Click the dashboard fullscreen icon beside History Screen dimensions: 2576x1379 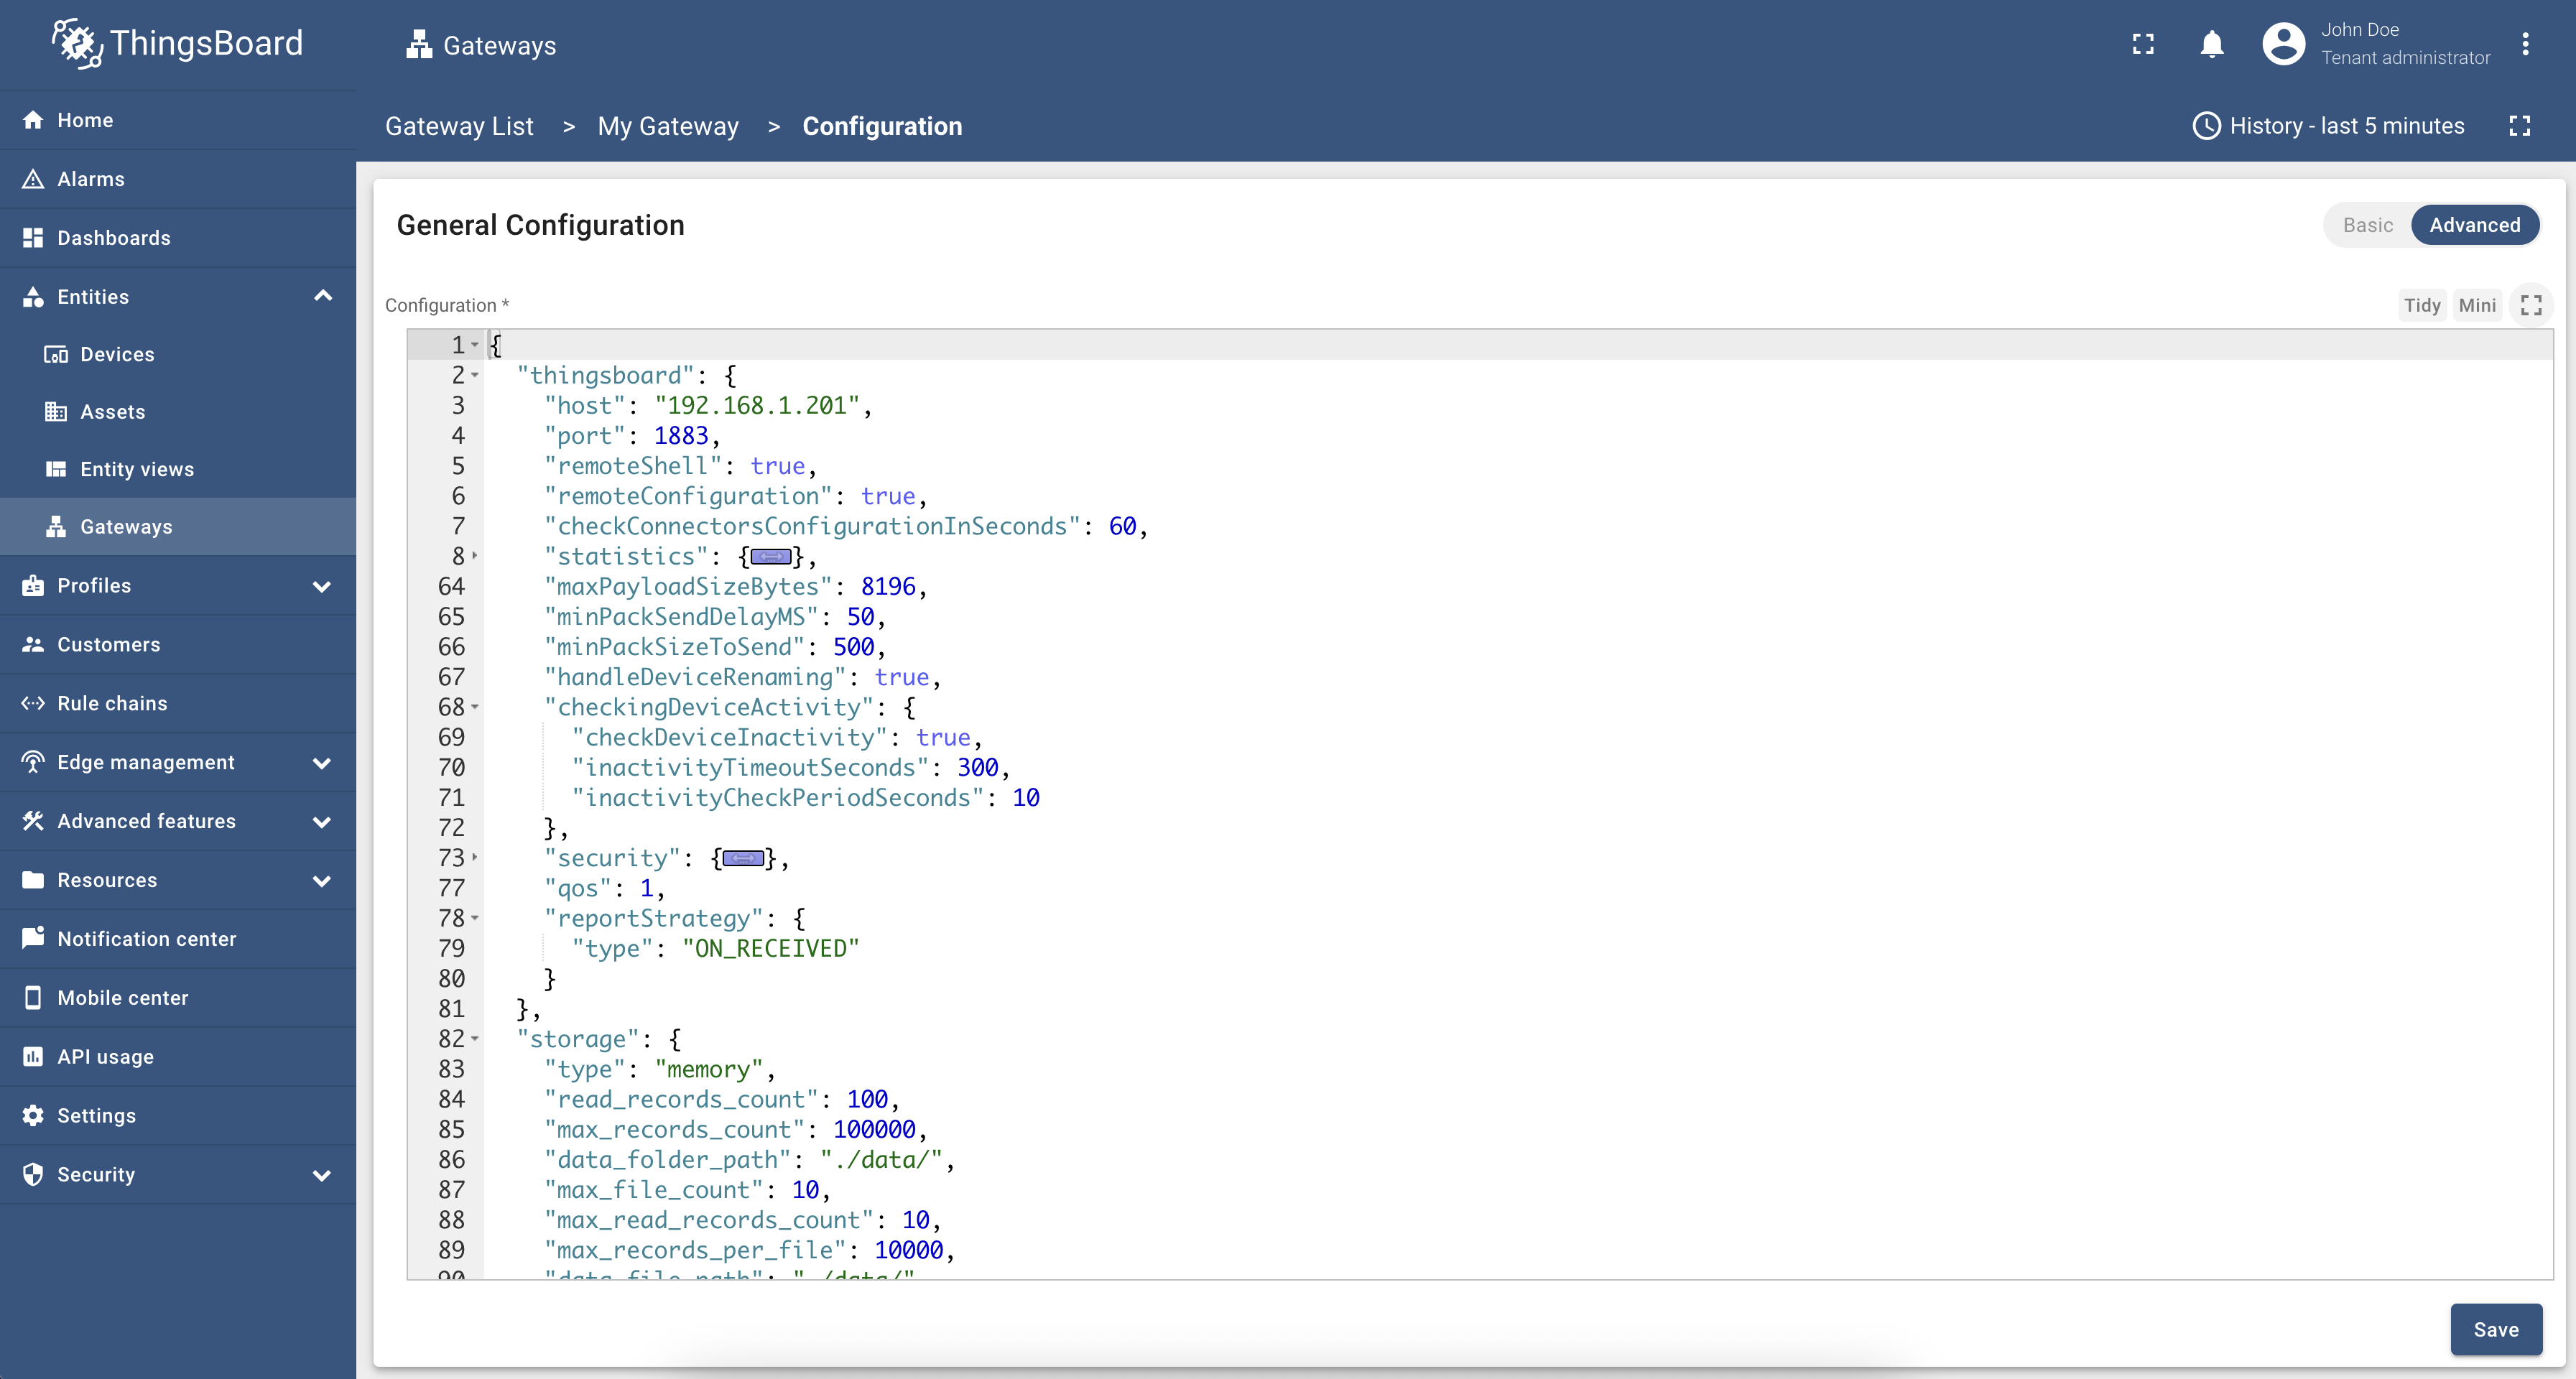pyautogui.click(x=2520, y=126)
